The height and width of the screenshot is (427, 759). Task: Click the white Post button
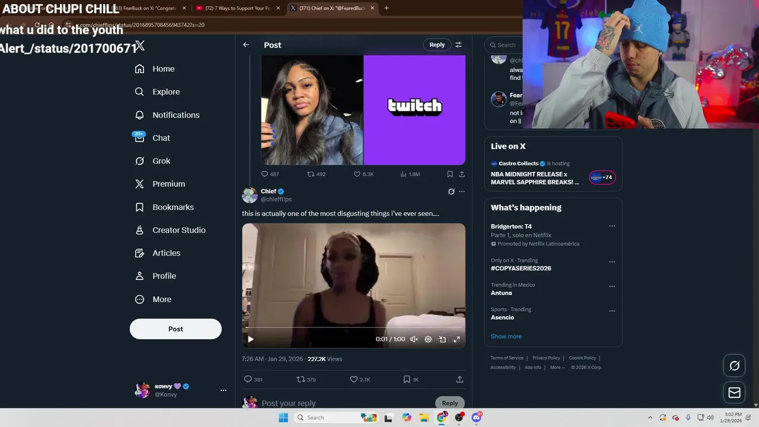[x=176, y=329]
